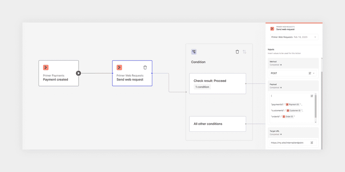Image resolution: width=345 pixels, height=172 pixels.
Task: Click the Condition title text
Action: [x=198, y=62]
